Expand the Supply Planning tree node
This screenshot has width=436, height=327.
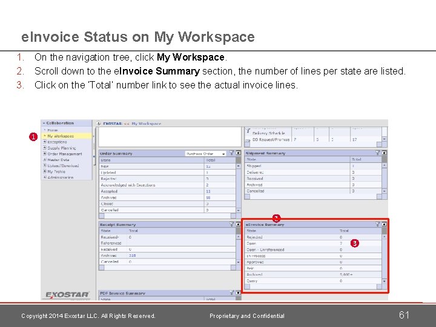44,148
